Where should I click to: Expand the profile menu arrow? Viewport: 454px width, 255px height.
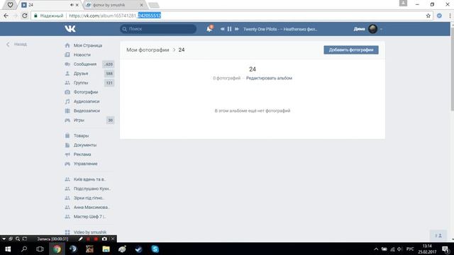pos(381,29)
